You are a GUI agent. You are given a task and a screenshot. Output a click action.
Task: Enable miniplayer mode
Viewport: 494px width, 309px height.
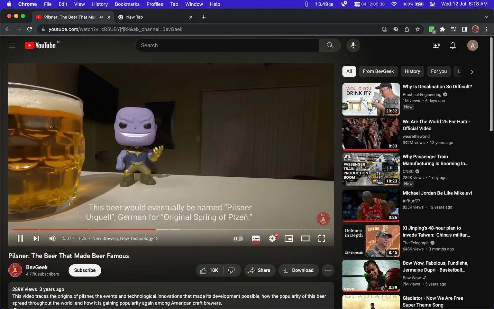[289, 239]
